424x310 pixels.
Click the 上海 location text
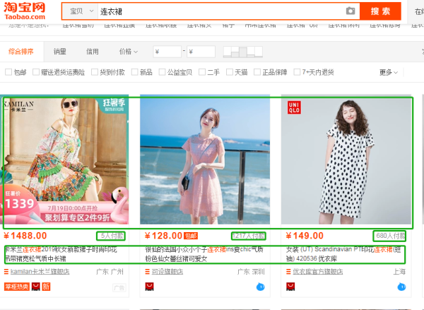pos(399,272)
